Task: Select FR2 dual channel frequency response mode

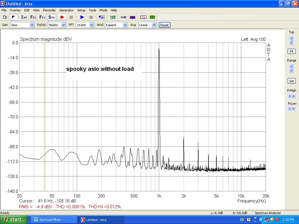Action: pos(33,17)
